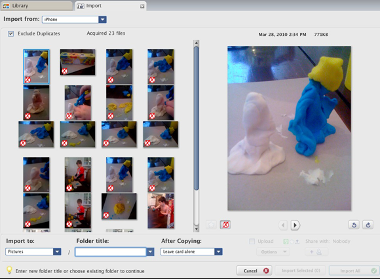Click the thumbnail list vertical scrollbar

[197, 136]
